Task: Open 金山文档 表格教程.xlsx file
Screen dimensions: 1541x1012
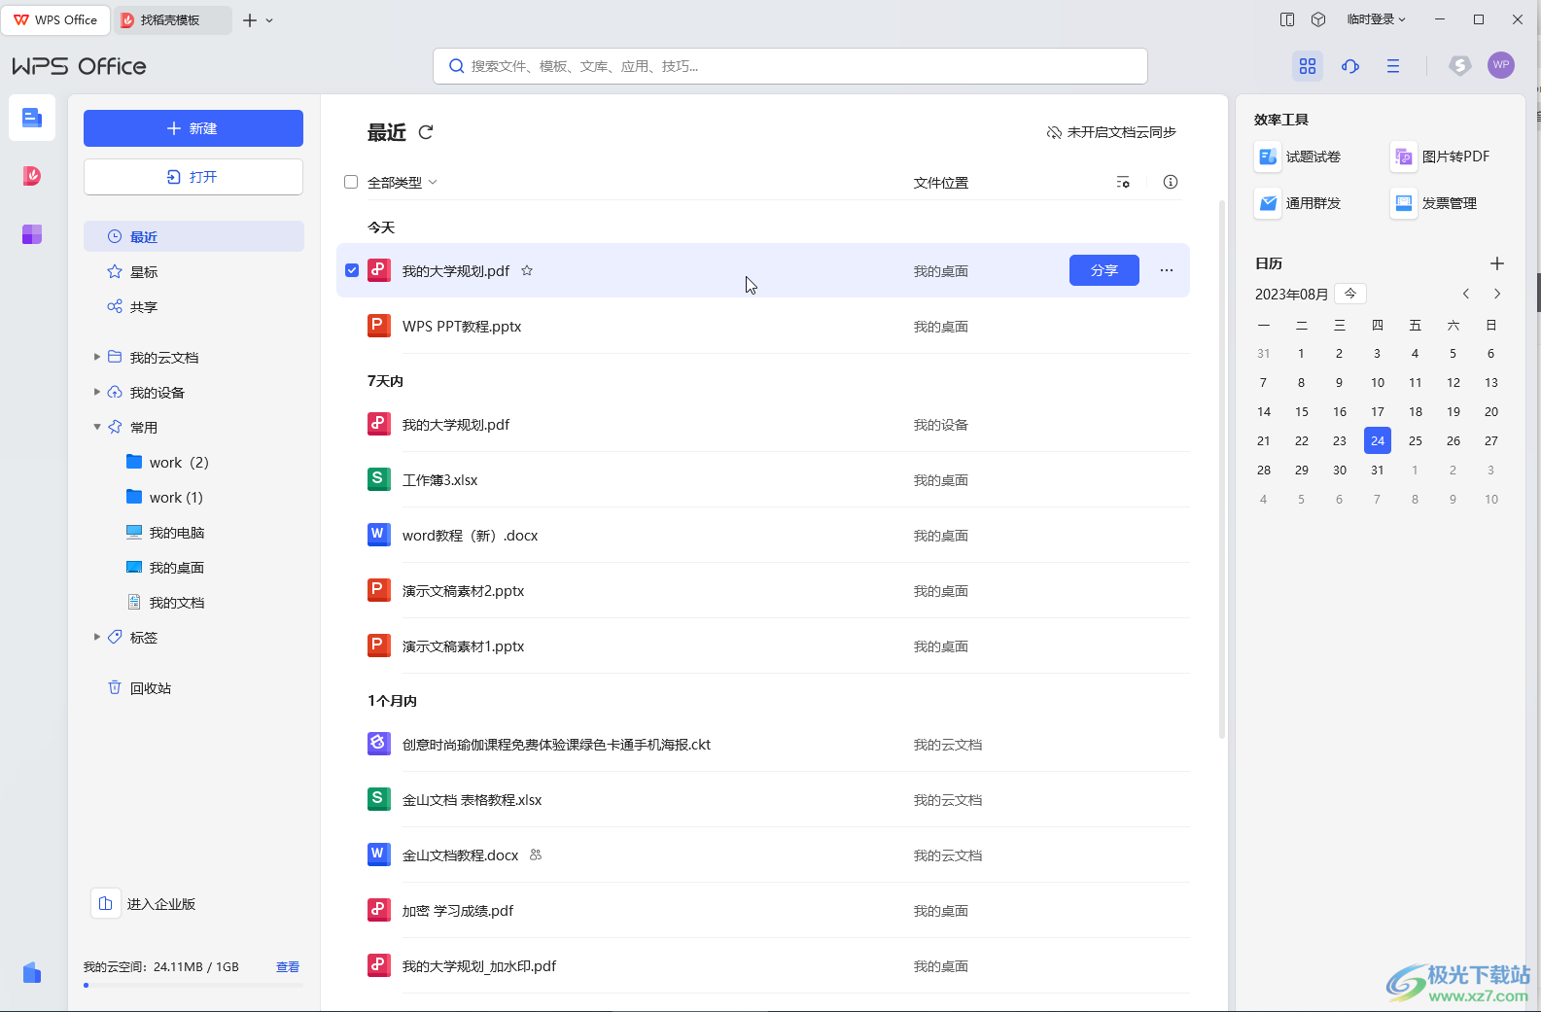Action: tap(763, 800)
